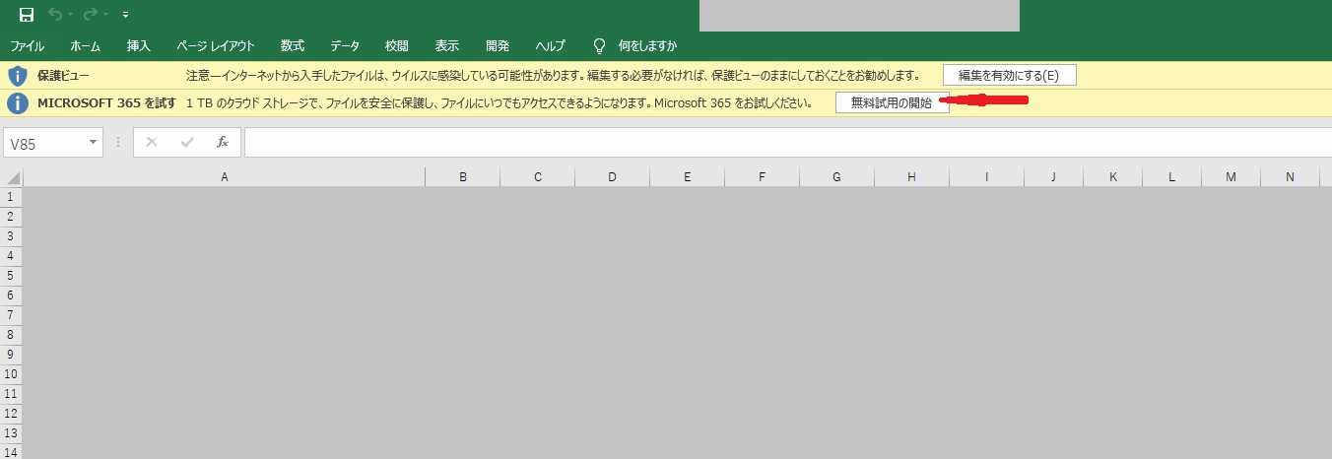Select row 2 header
This screenshot has width=1332, height=459.
11,217
